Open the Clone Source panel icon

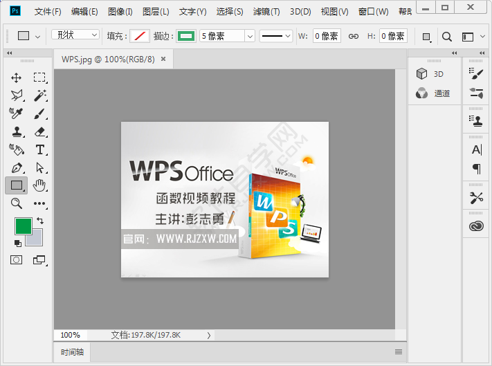coord(476,121)
